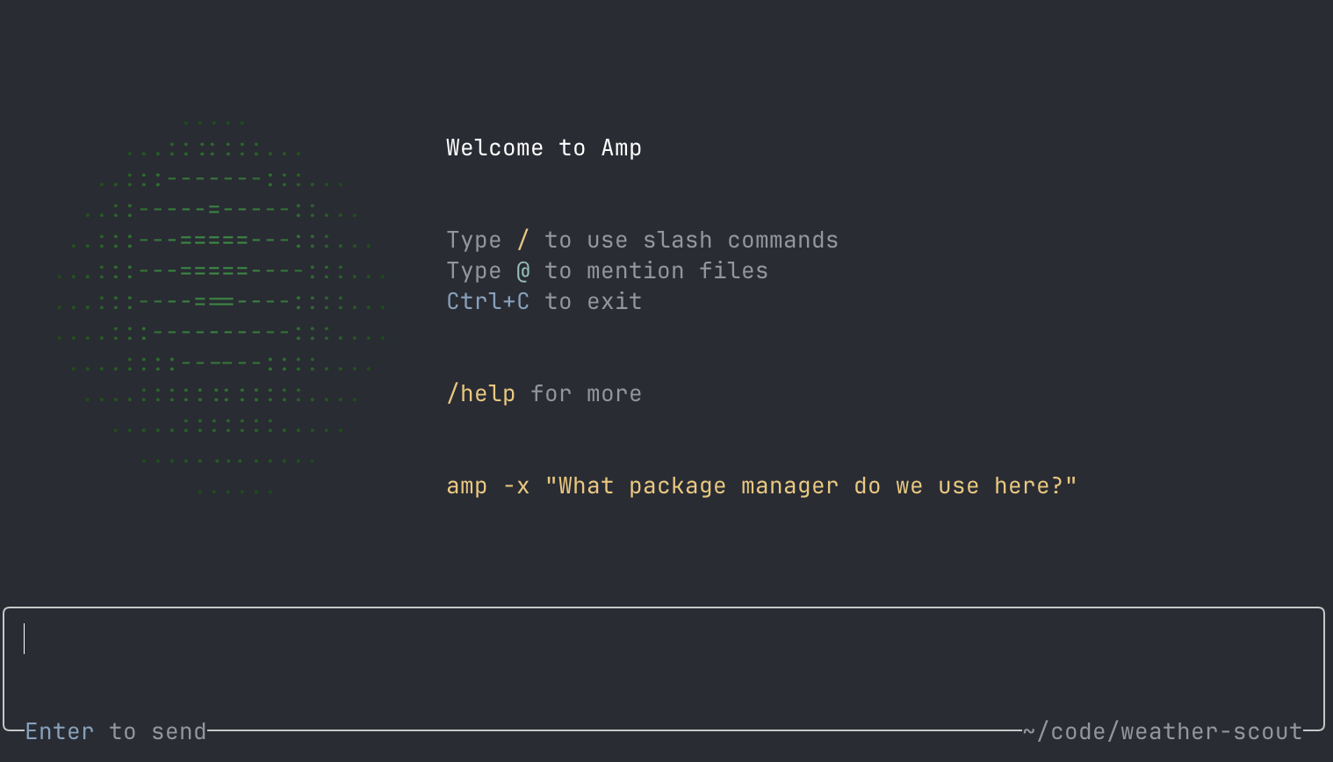Click the ~/code/weather-scout directory path
1333x762 pixels.
pos(1163,731)
